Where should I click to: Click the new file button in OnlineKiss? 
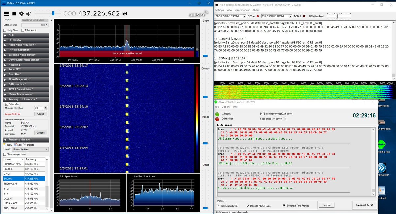[x=326, y=205]
